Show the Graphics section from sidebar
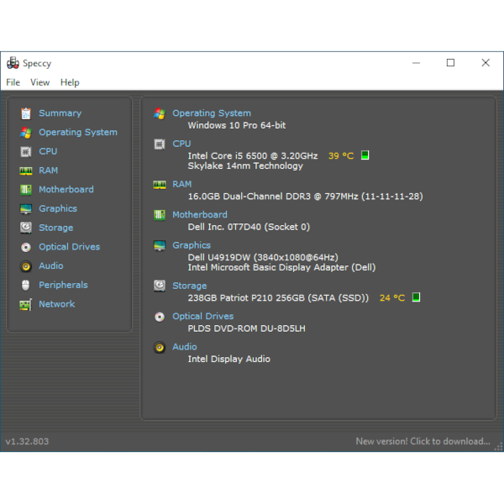The width and height of the screenshot is (504, 504). point(58,208)
